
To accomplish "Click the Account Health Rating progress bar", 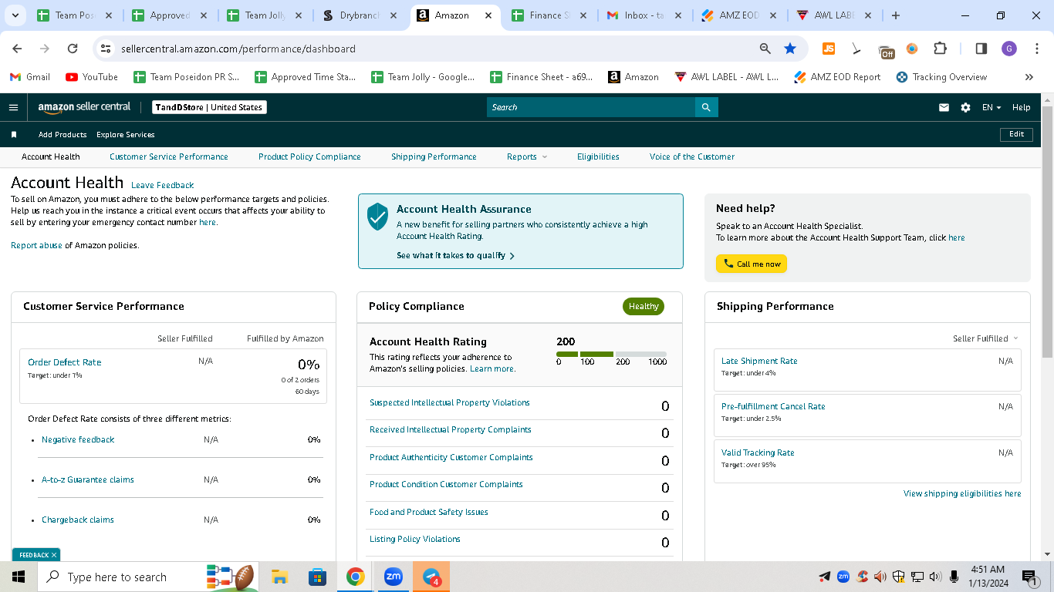I will tap(611, 355).
